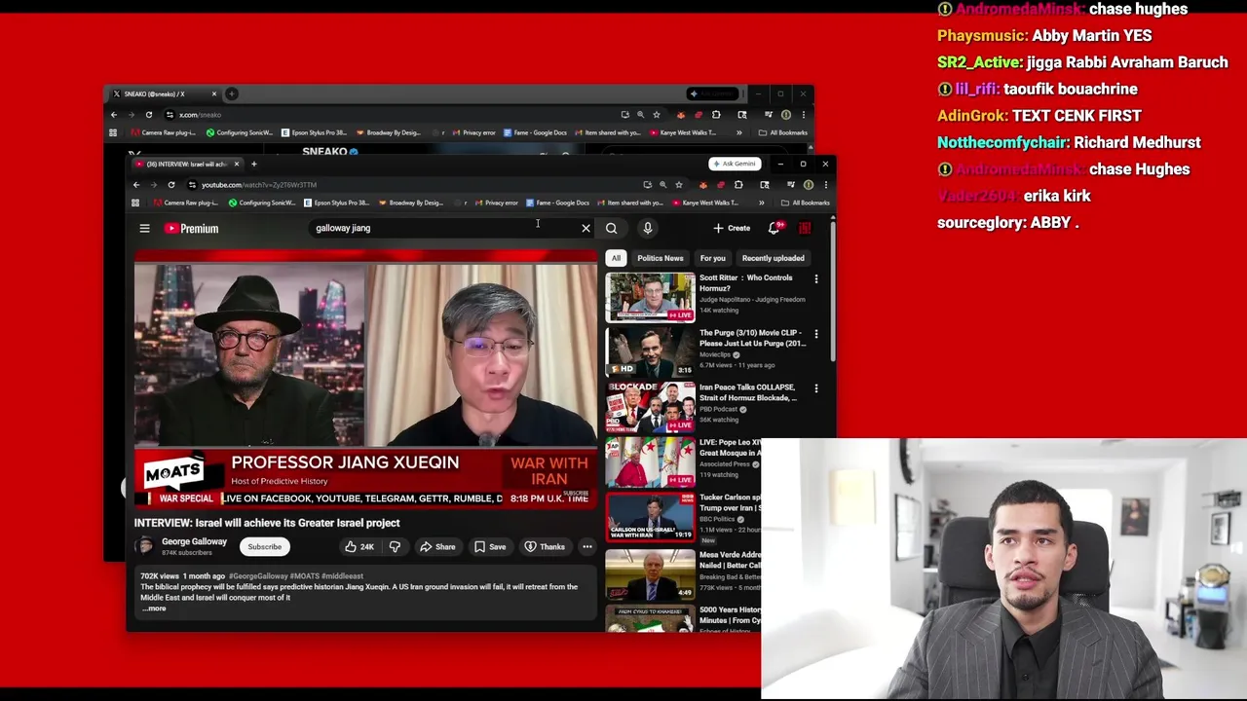
Task: Open options for Scott Ritter video
Action: point(816,278)
